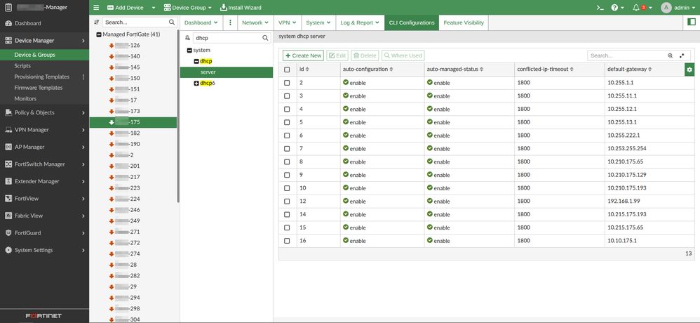Open Monitors in the sidebar
The width and height of the screenshot is (700, 323).
pyautogui.click(x=25, y=99)
